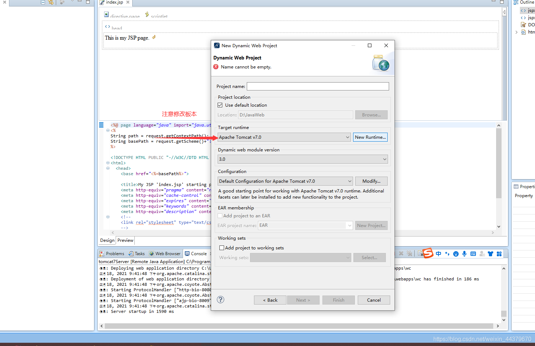Image resolution: width=535 pixels, height=346 pixels.
Task: Switch to the Design tab
Action: (x=107, y=240)
